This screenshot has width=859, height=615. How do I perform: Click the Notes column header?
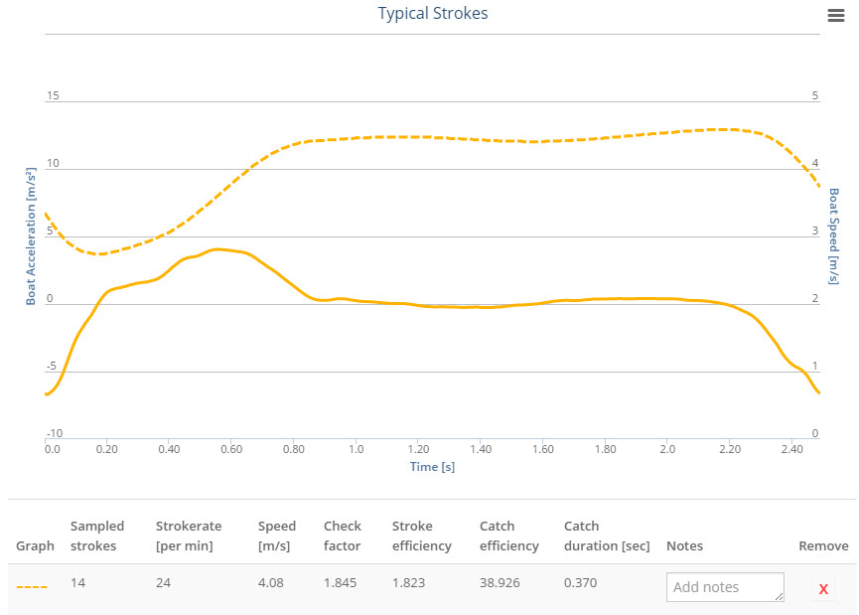click(x=684, y=545)
